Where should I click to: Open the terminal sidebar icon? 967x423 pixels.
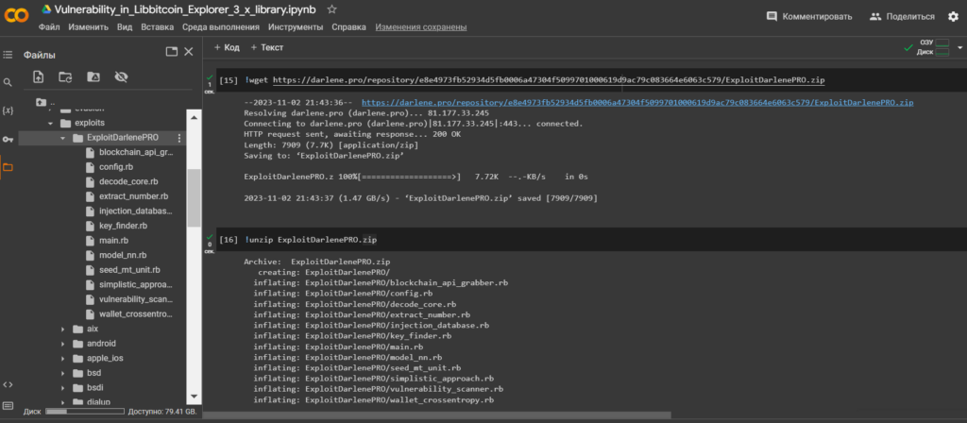click(x=8, y=406)
